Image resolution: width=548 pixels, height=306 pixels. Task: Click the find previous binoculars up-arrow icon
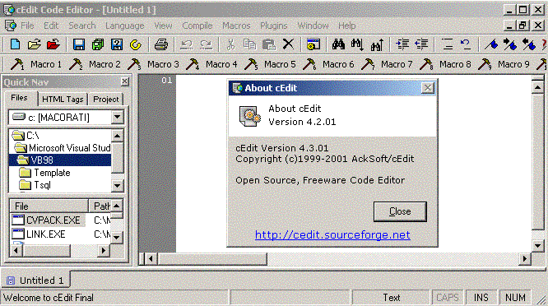[377, 44]
